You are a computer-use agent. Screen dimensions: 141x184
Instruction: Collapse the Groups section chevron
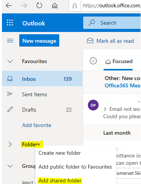click(x=10, y=166)
